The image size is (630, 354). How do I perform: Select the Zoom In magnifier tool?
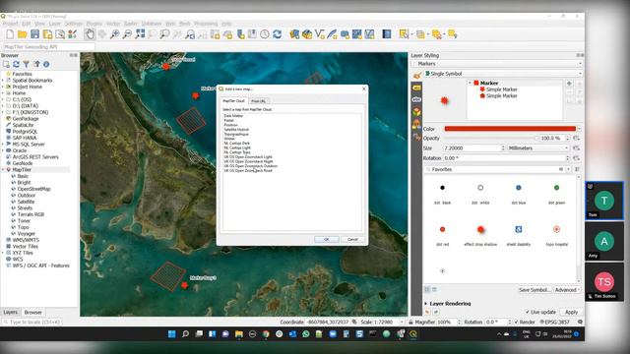(114, 34)
